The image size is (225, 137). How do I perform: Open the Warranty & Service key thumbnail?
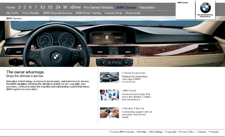(110, 113)
